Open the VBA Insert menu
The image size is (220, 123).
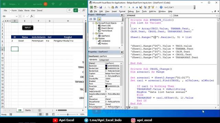click(x=114, y=11)
